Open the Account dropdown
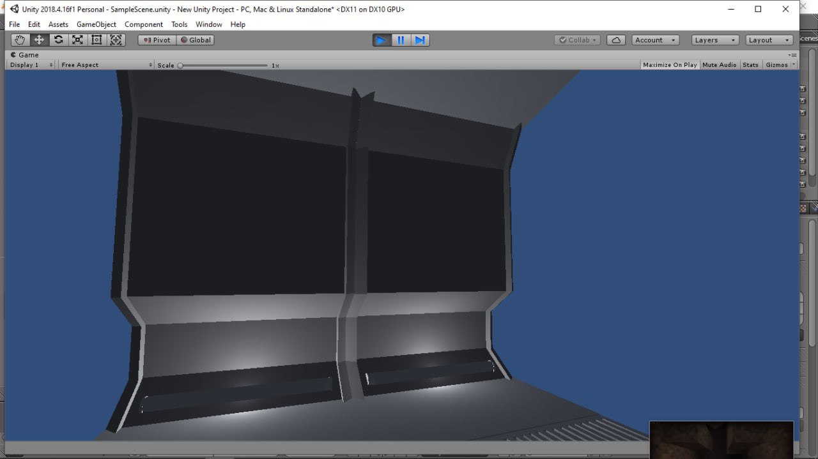818x459 pixels. point(656,40)
